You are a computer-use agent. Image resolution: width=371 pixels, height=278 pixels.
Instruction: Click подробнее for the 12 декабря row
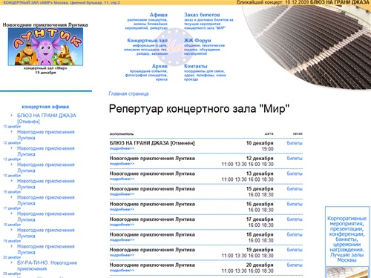pos(122,164)
